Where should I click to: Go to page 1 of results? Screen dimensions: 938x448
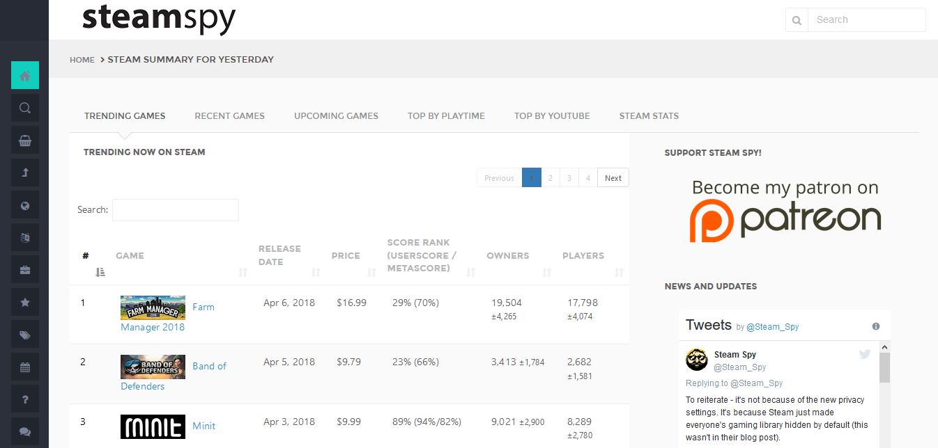531,178
